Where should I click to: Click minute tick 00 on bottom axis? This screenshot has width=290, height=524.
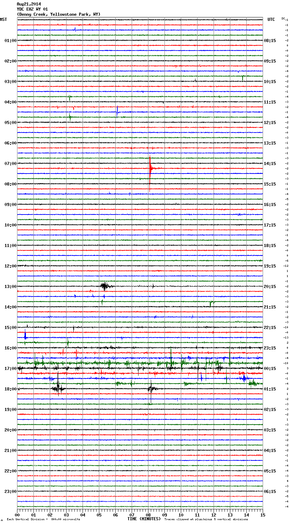coord(17,515)
